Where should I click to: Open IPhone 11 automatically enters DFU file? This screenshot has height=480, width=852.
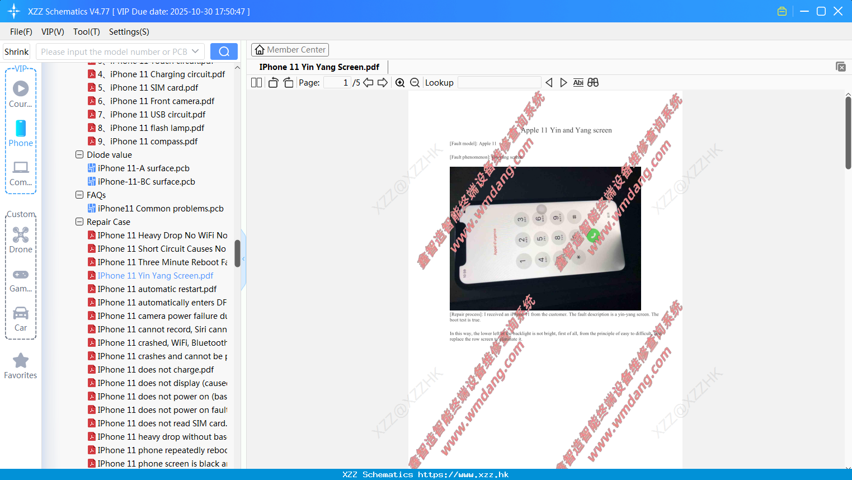[x=157, y=302]
